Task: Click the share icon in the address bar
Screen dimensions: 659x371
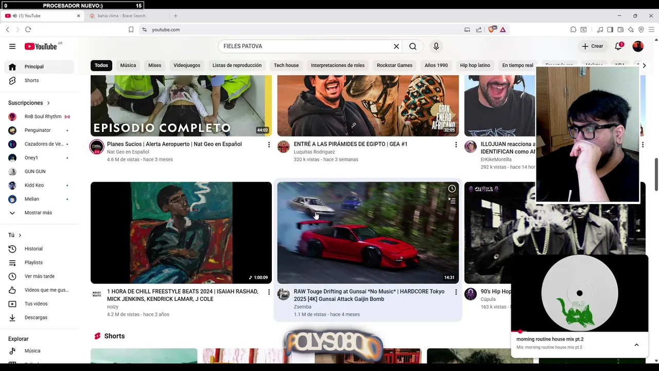Action: tap(479, 29)
